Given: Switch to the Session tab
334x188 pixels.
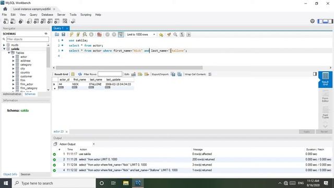Looking at the screenshot, I should (26, 174).
